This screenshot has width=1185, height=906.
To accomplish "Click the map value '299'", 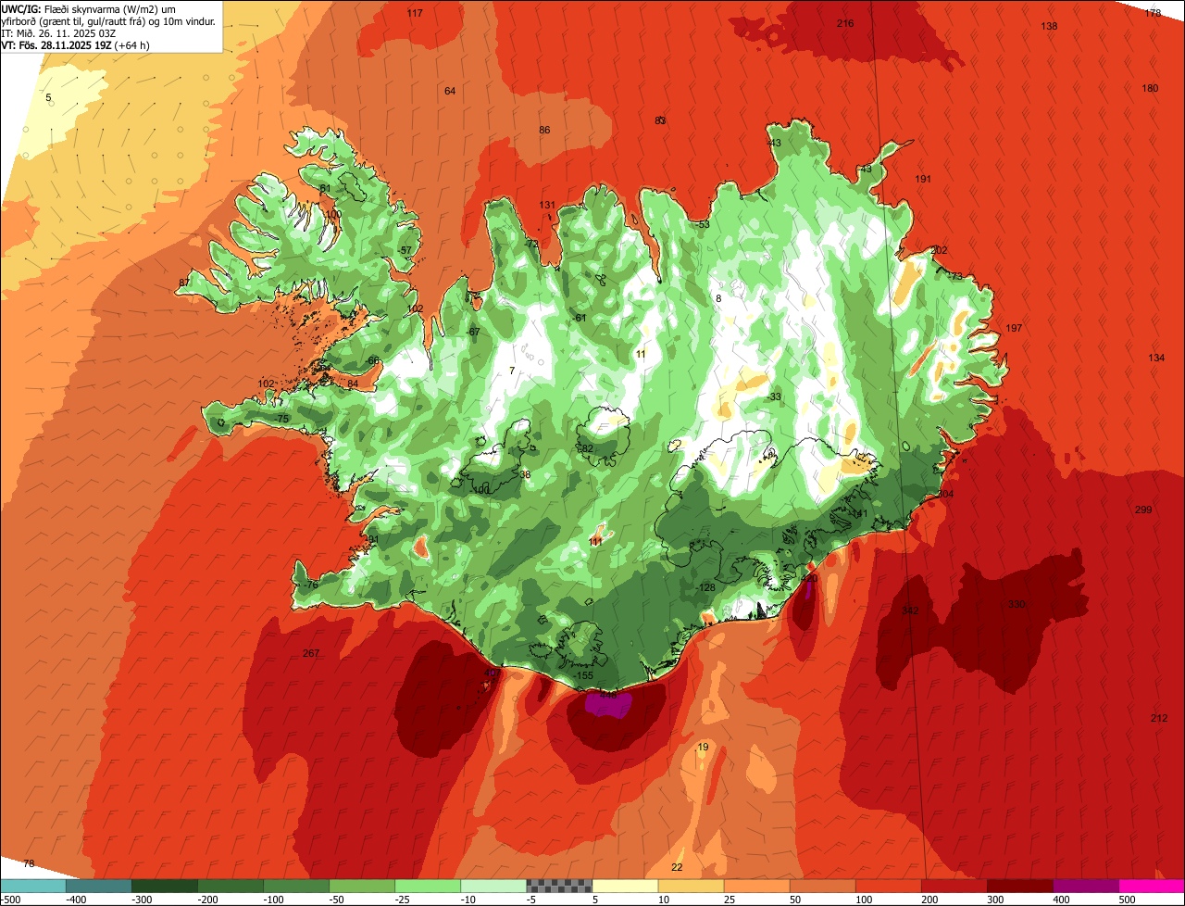I will 1143,510.
